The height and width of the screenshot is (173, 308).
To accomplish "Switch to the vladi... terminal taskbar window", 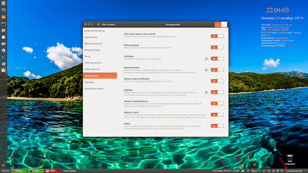I will pyautogui.click(x=36, y=171).
